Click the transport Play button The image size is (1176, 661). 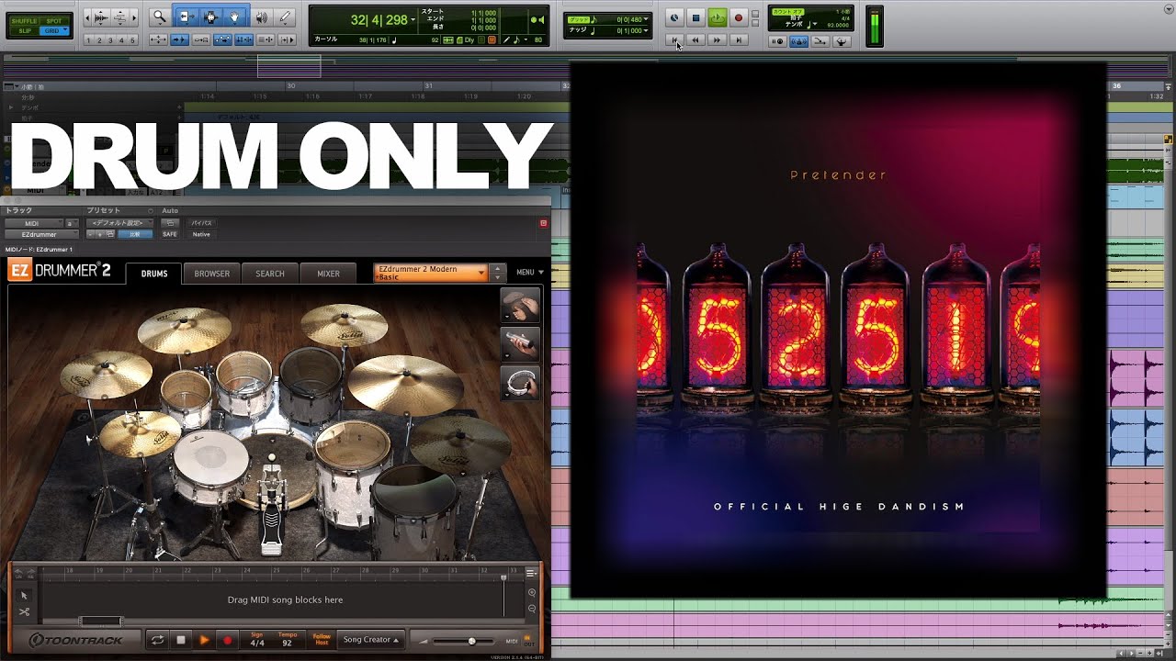(718, 17)
